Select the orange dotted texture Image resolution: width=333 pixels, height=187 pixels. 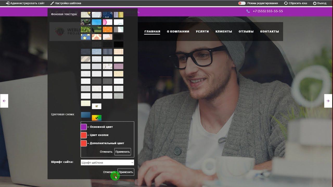(x=107, y=30)
